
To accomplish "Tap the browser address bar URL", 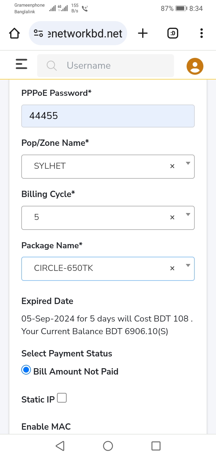I will tap(85, 33).
